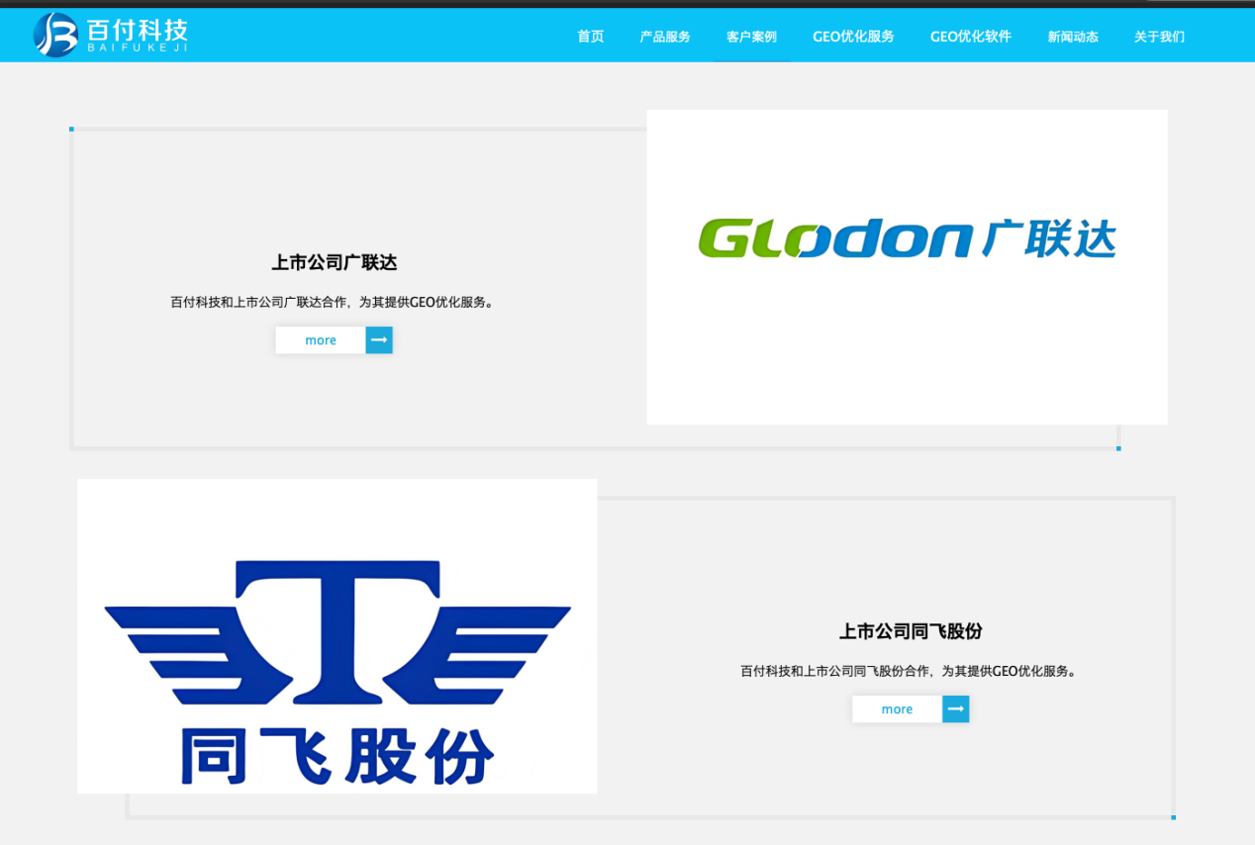The image size is (1255, 845).
Task: Go to GEO优化服务 page
Action: pos(853,37)
